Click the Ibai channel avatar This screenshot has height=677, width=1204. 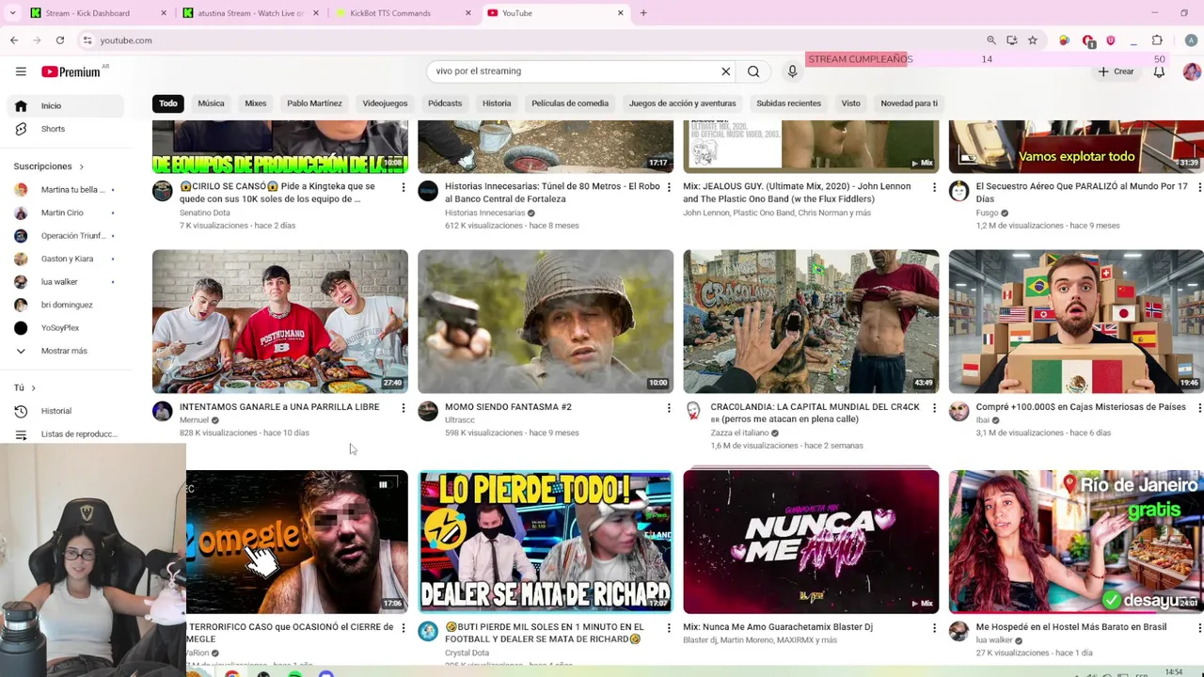958,412
